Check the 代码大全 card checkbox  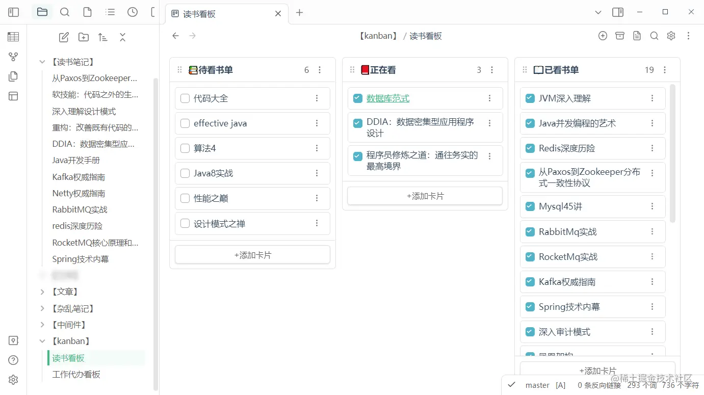click(x=185, y=98)
